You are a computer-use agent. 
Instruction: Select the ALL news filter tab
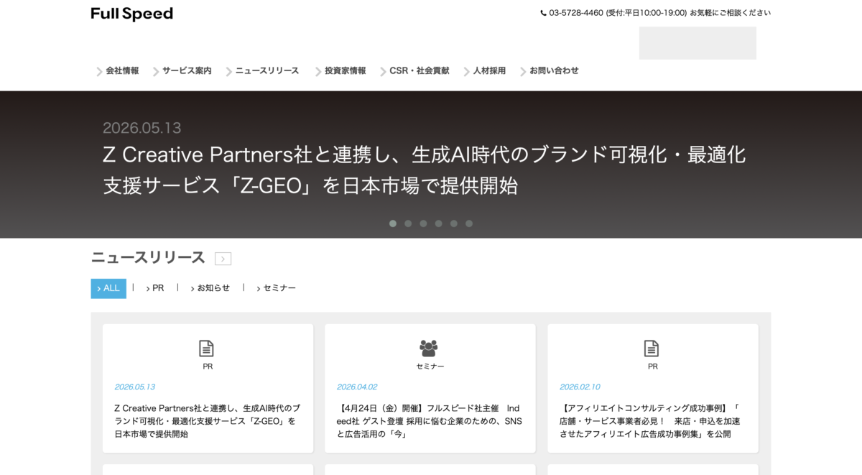pyautogui.click(x=108, y=288)
